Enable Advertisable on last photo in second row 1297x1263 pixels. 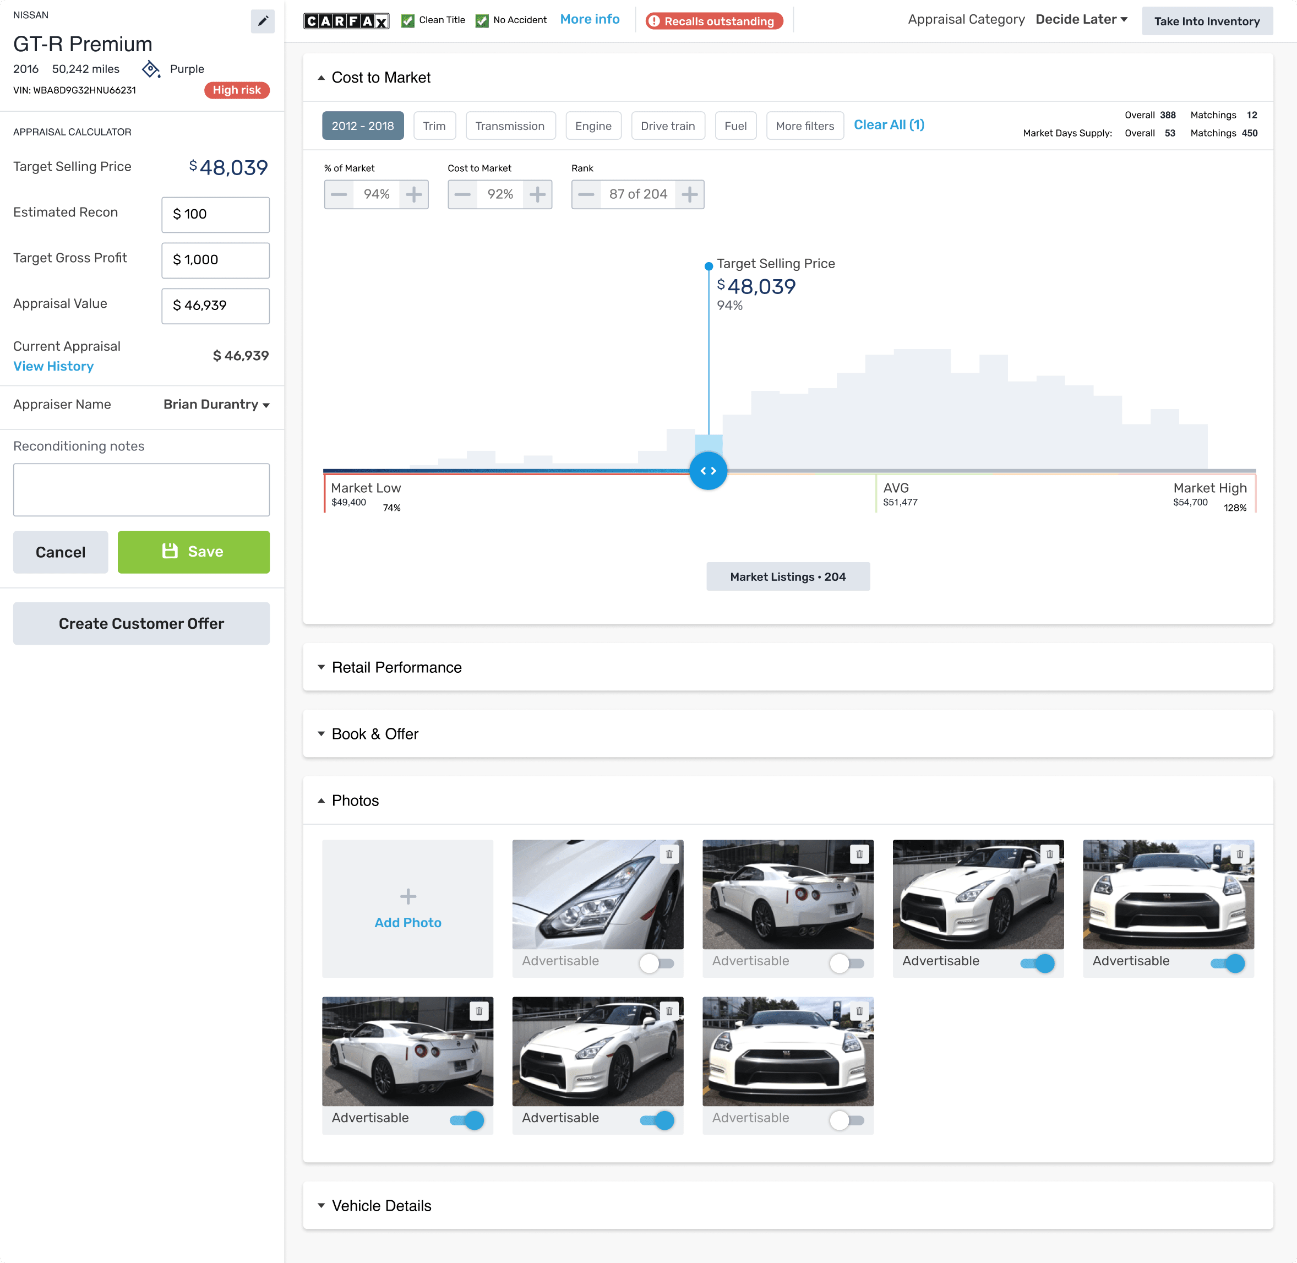tap(847, 1120)
